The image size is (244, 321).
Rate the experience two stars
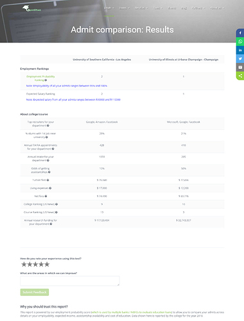[x=30, y=265]
